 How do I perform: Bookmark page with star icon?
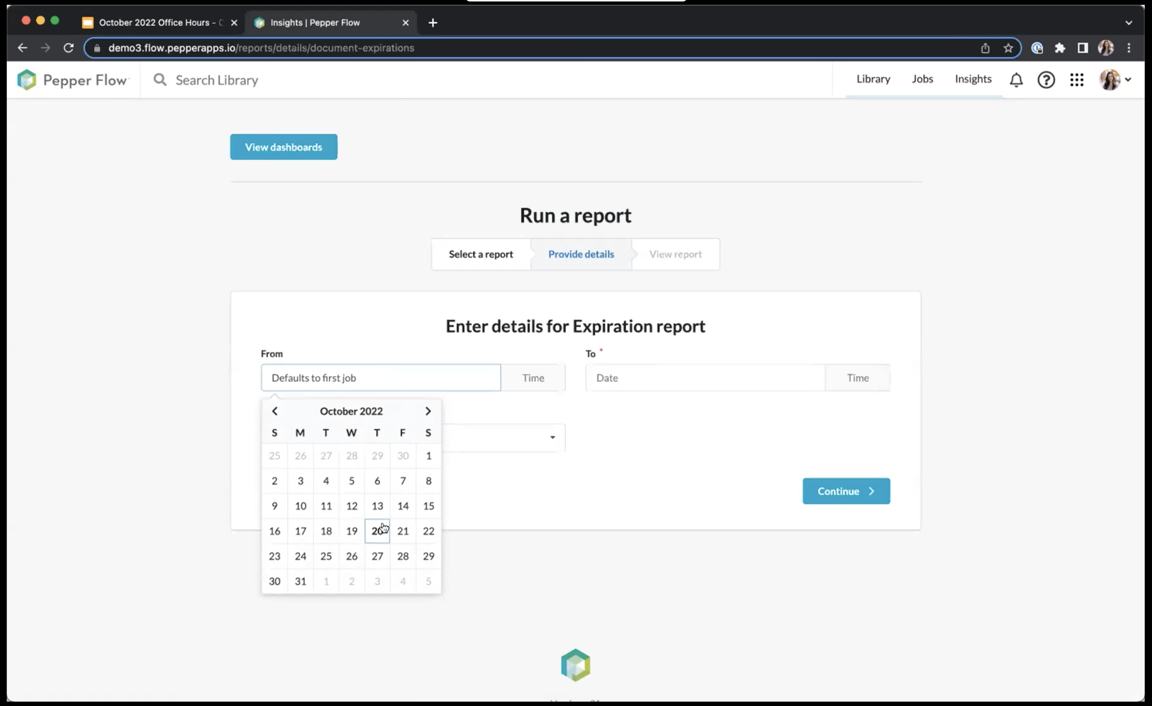click(x=1008, y=48)
